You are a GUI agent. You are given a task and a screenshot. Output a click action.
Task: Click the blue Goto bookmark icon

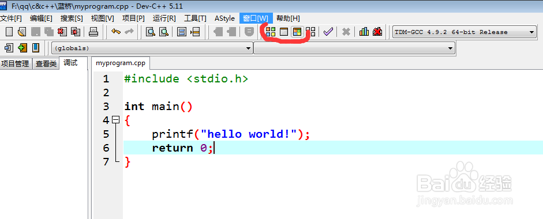click(36, 48)
